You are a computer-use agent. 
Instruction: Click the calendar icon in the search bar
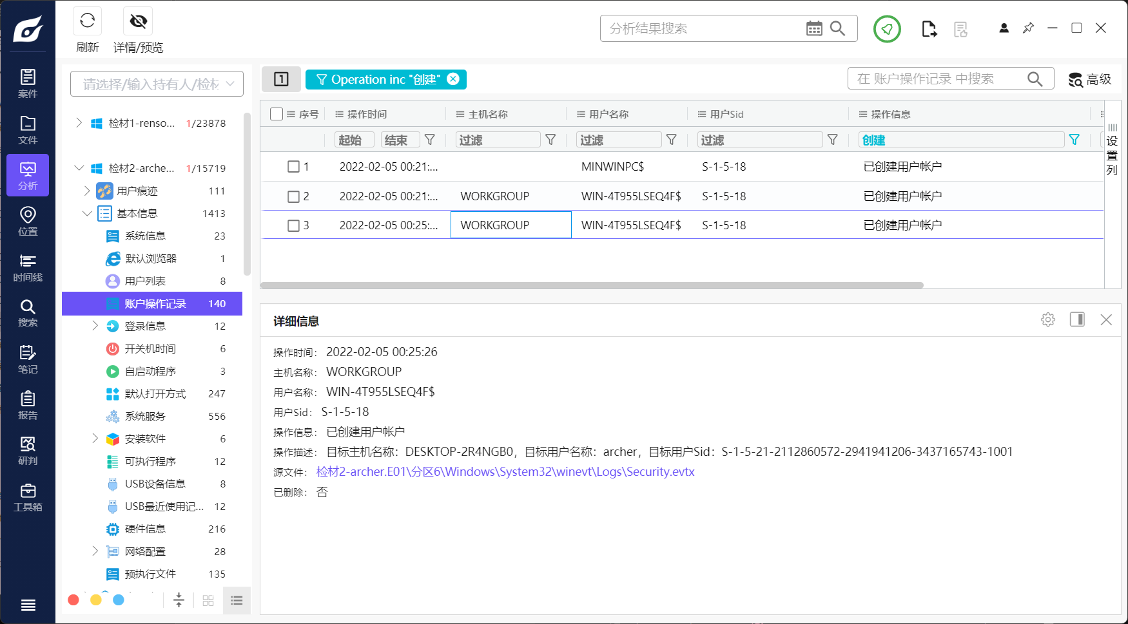click(814, 28)
